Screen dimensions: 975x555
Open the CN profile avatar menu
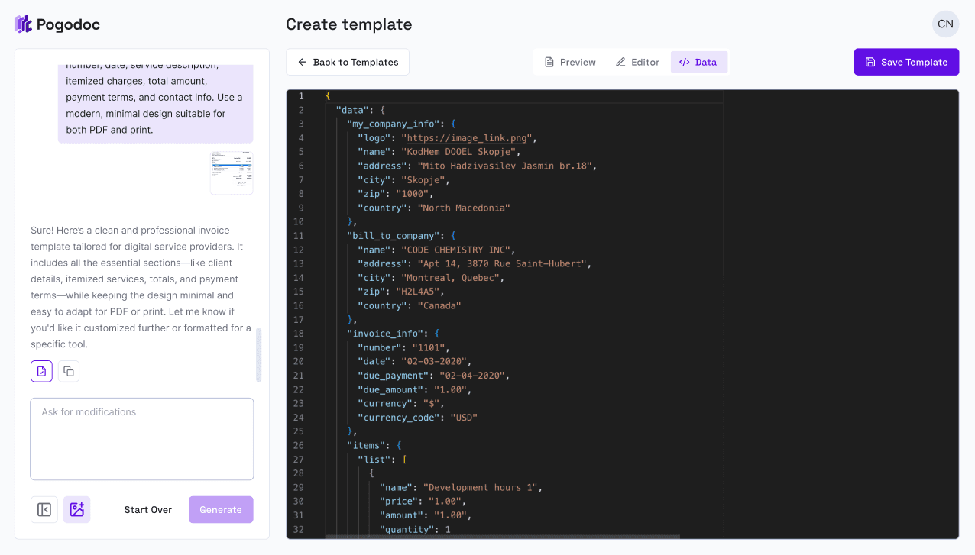click(x=945, y=24)
